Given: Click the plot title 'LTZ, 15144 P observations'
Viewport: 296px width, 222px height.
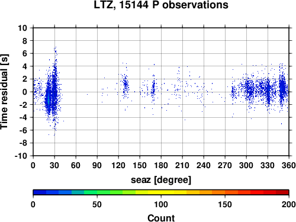Looking at the screenshot, I should pyautogui.click(x=161, y=5).
